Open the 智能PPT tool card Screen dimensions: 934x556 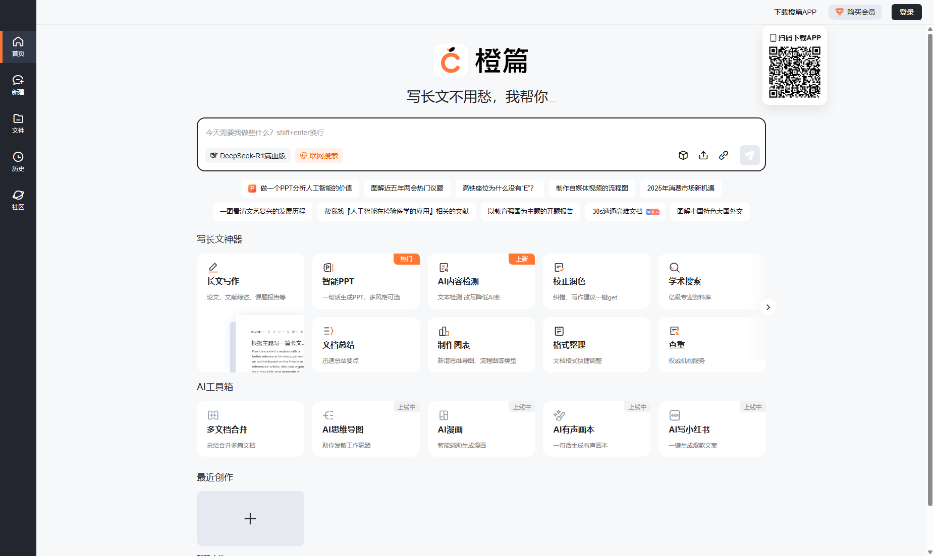(x=366, y=281)
